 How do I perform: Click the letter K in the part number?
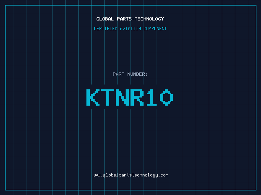pos(93,97)
